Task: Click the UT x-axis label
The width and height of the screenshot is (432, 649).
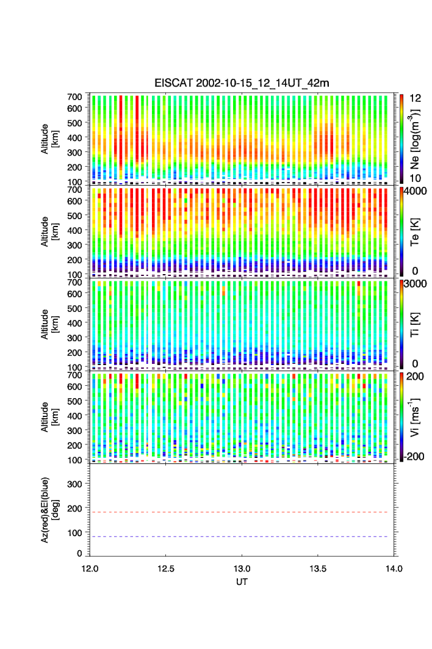Action: 242,582
